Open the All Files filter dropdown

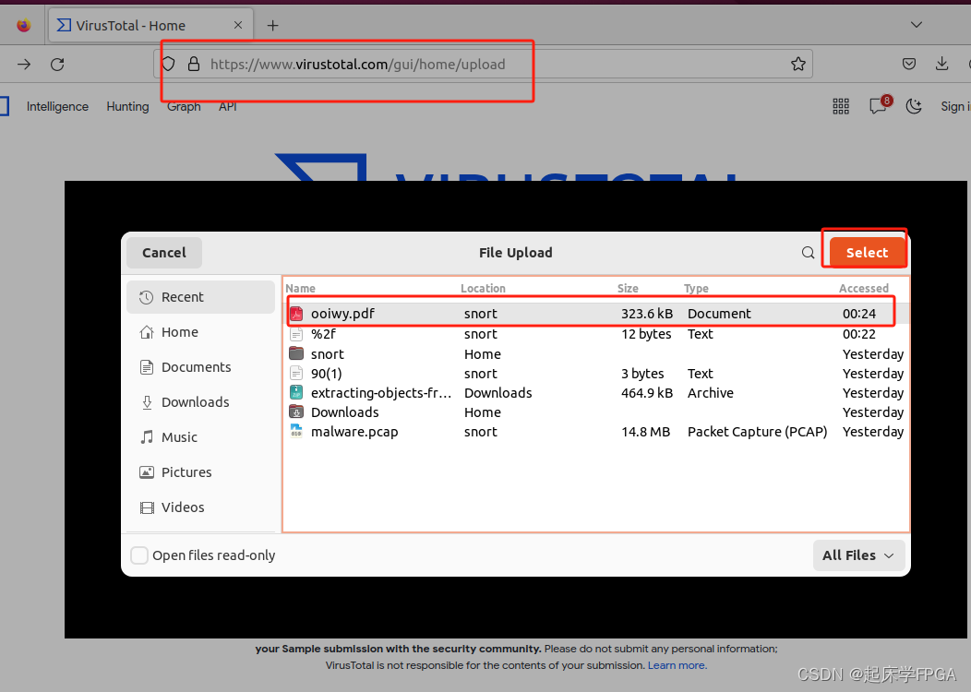(859, 555)
